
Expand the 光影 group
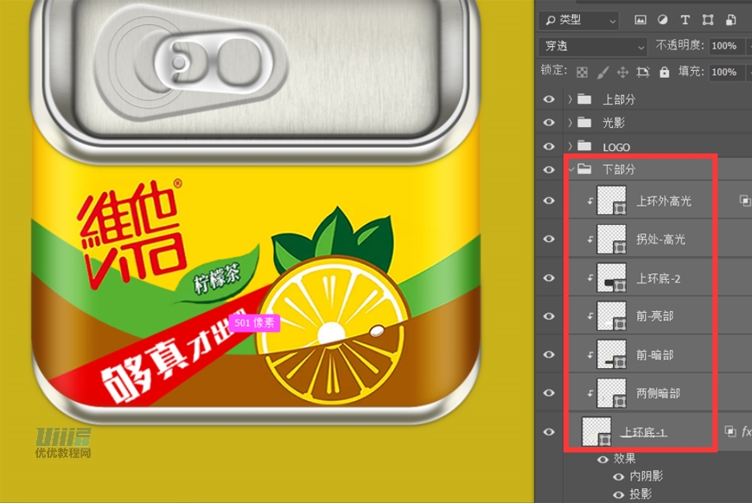pyautogui.click(x=570, y=123)
